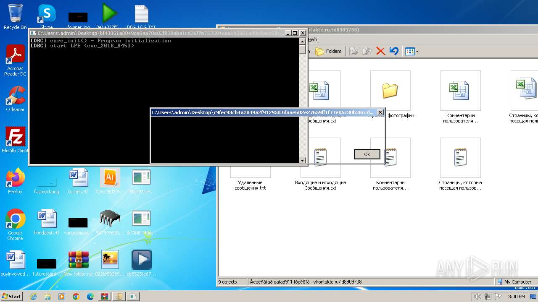Click Undo arrow in Explorer toolbar
This screenshot has height=302, width=538.
(x=394, y=51)
